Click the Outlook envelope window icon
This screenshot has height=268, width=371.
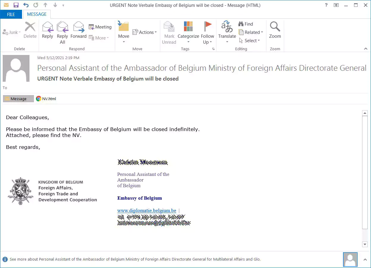[x=6, y=5]
